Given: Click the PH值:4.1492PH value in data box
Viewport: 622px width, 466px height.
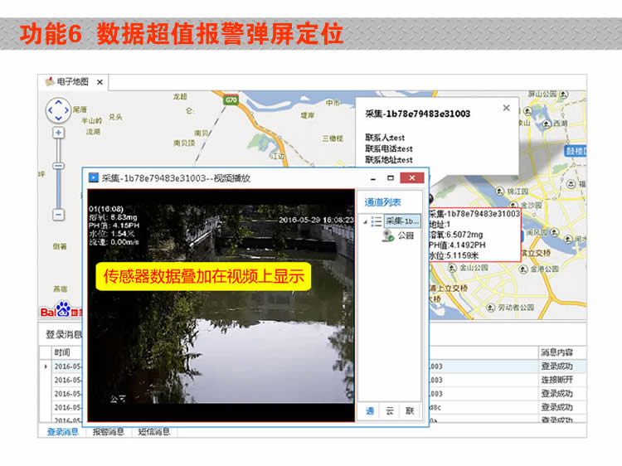Looking at the screenshot, I should [457, 245].
